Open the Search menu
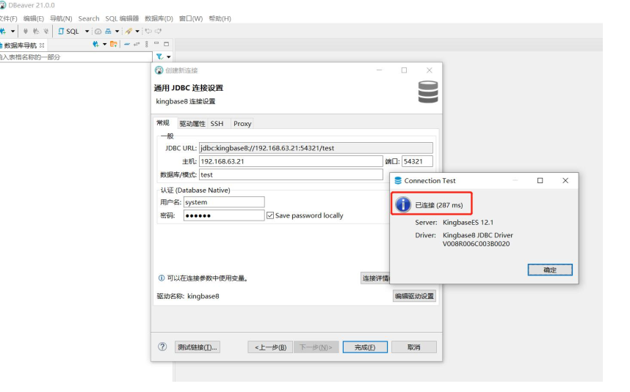The width and height of the screenshot is (630, 392). click(89, 18)
